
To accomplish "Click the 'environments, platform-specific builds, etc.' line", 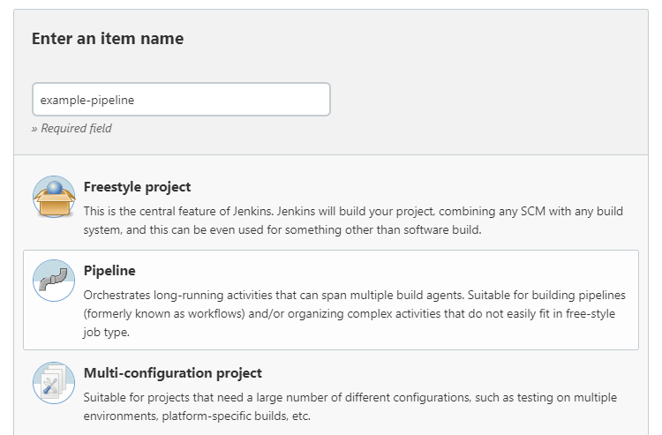I will point(197,416).
